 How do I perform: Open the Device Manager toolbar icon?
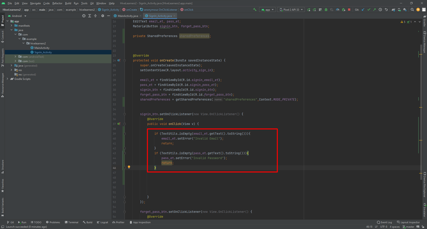click(x=399, y=10)
